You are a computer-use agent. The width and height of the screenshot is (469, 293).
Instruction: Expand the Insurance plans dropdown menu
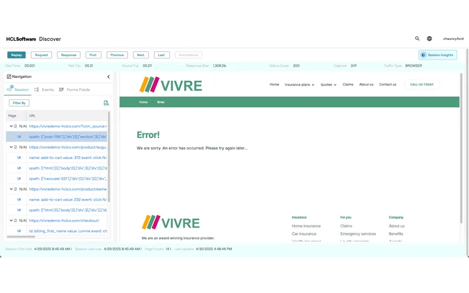coord(300,85)
